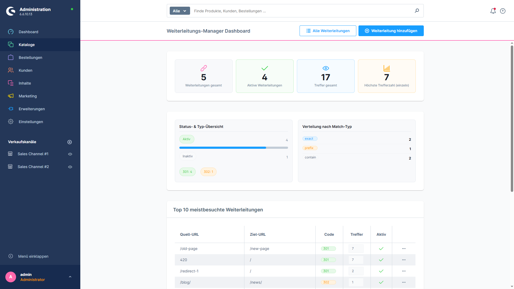
Task: Open actions menu for /old-page row
Action: click(x=404, y=249)
